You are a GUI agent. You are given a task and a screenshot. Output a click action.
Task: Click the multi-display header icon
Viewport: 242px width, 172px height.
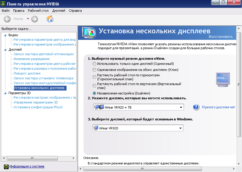coord(89,33)
